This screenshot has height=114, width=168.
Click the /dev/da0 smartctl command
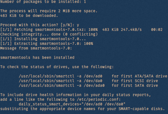(x=61, y=81)
